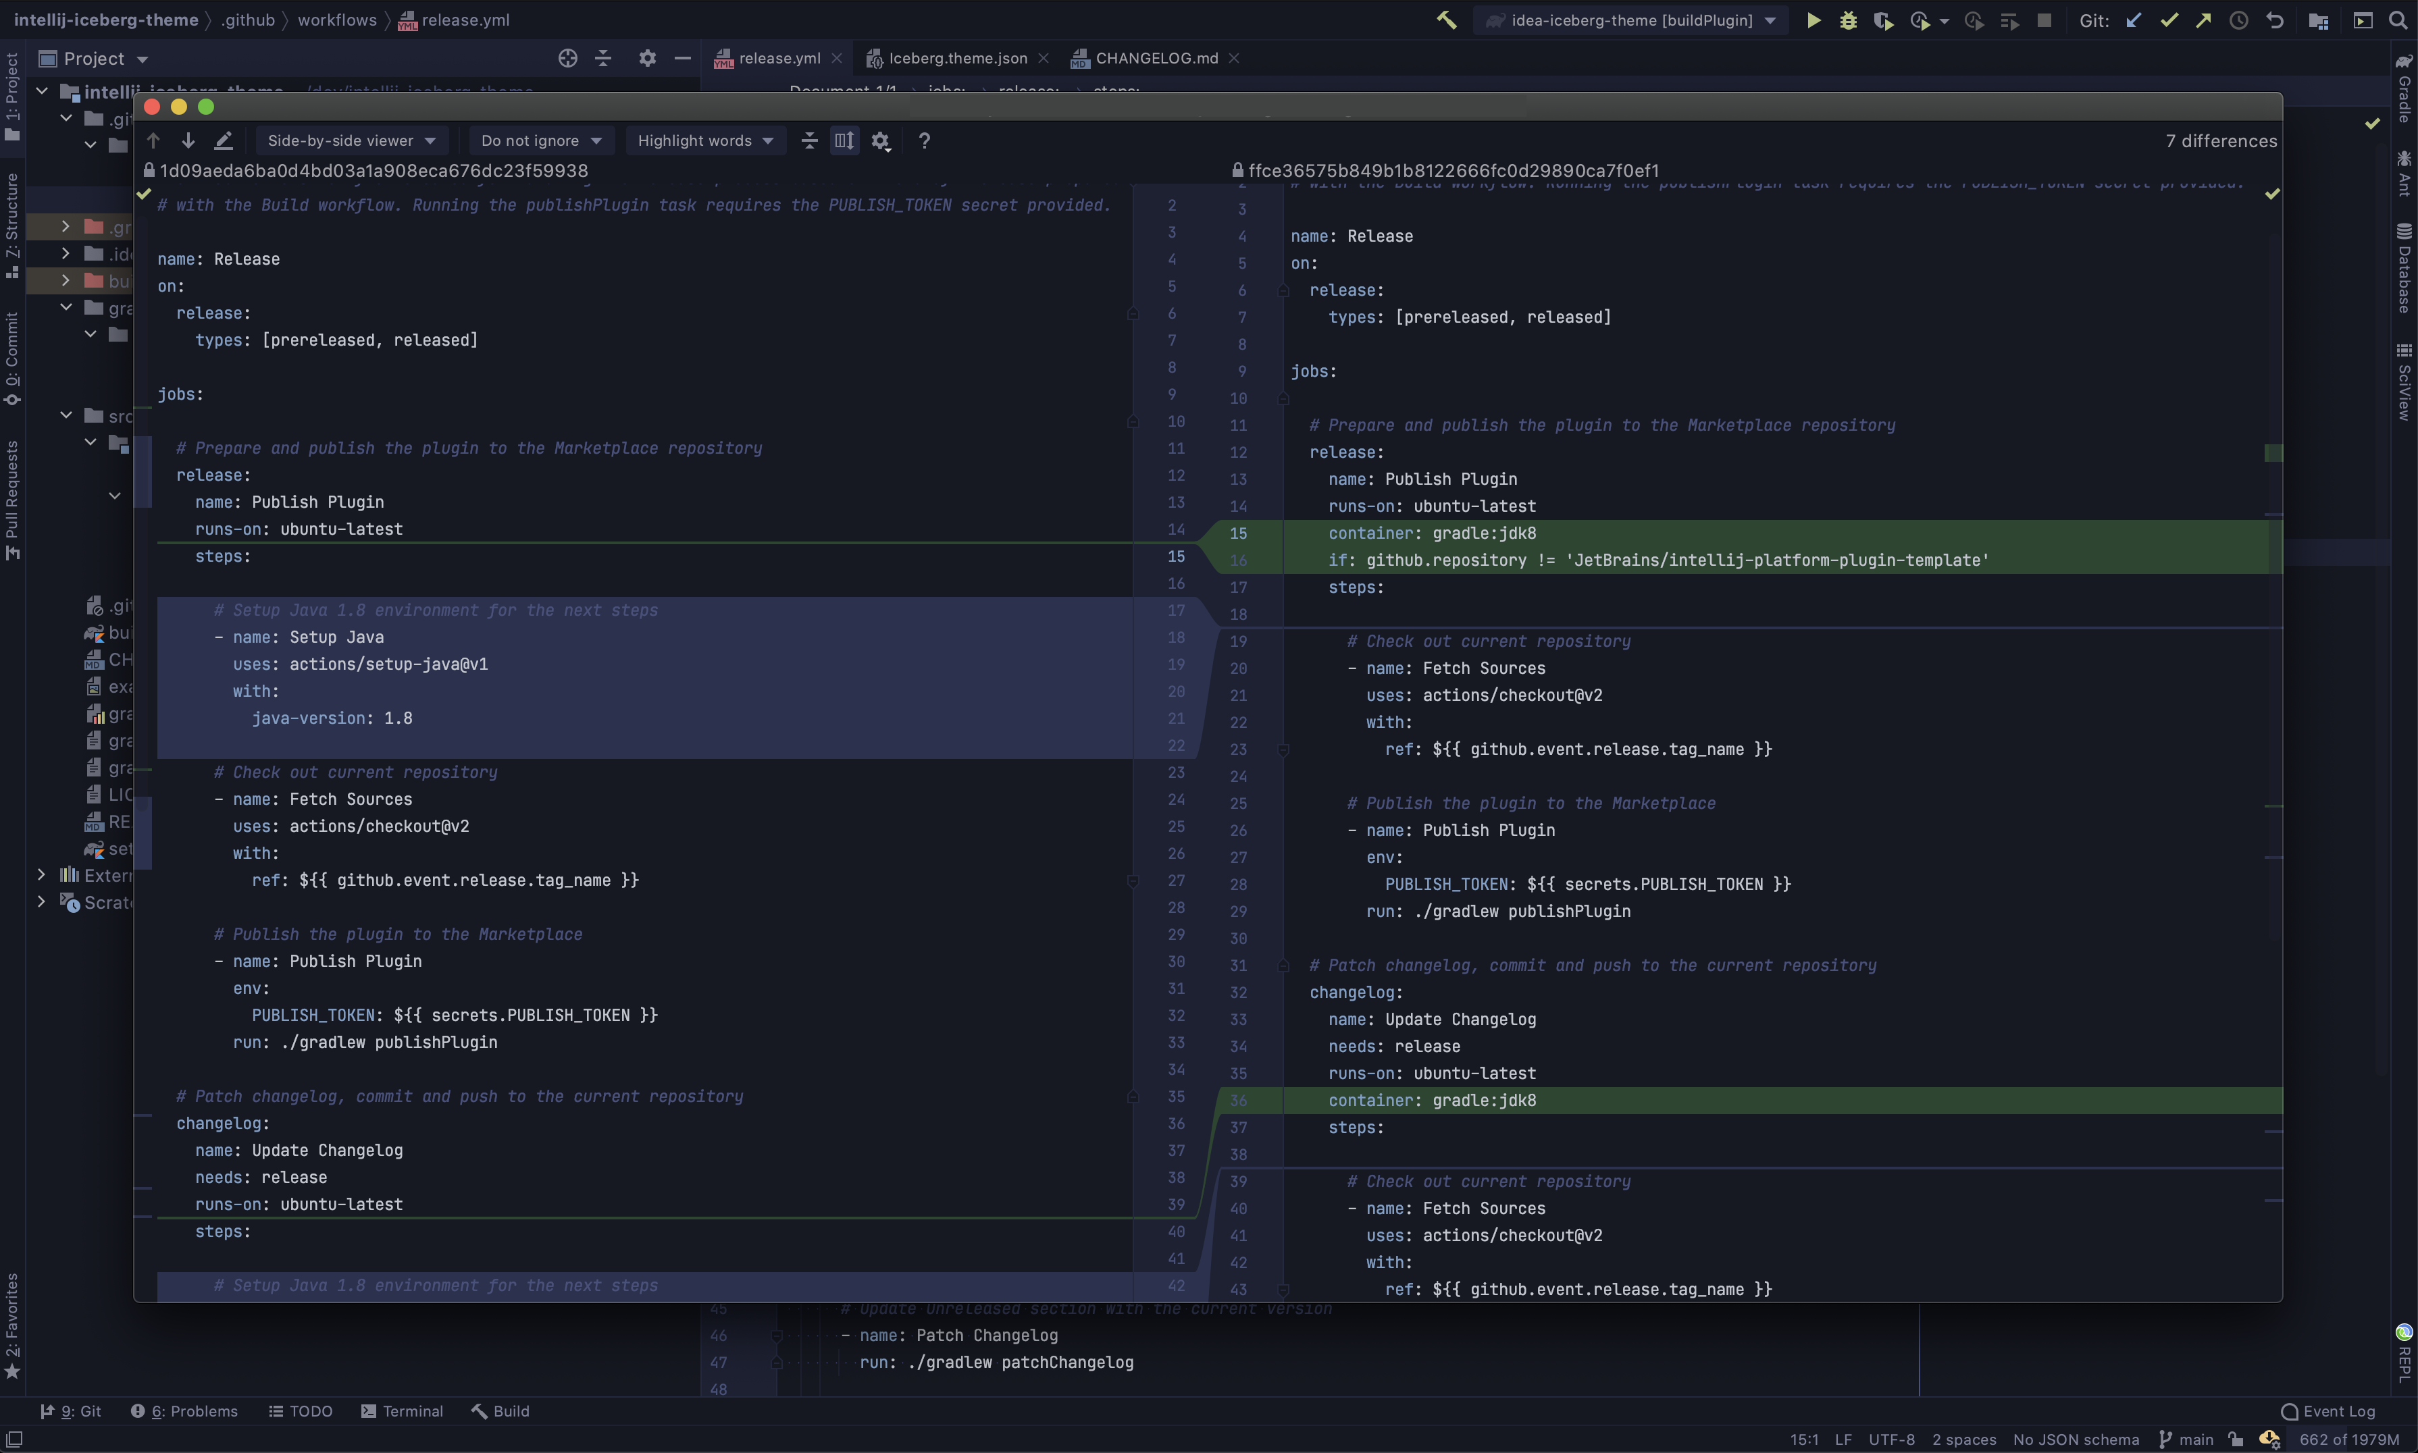Run the idea-iceberg-theme buildPlugin configuration
The height and width of the screenshot is (1453, 2418).
[1813, 20]
